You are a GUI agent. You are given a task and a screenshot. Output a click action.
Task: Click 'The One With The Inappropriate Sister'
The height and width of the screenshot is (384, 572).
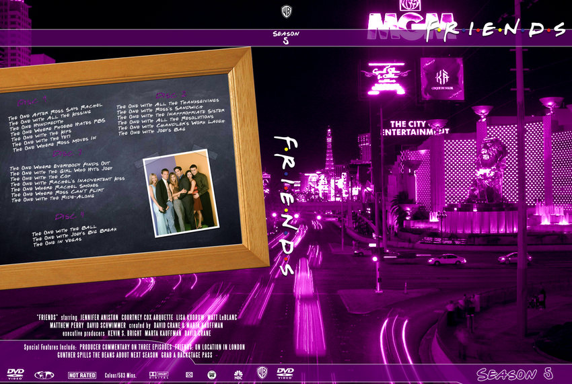[171, 114]
